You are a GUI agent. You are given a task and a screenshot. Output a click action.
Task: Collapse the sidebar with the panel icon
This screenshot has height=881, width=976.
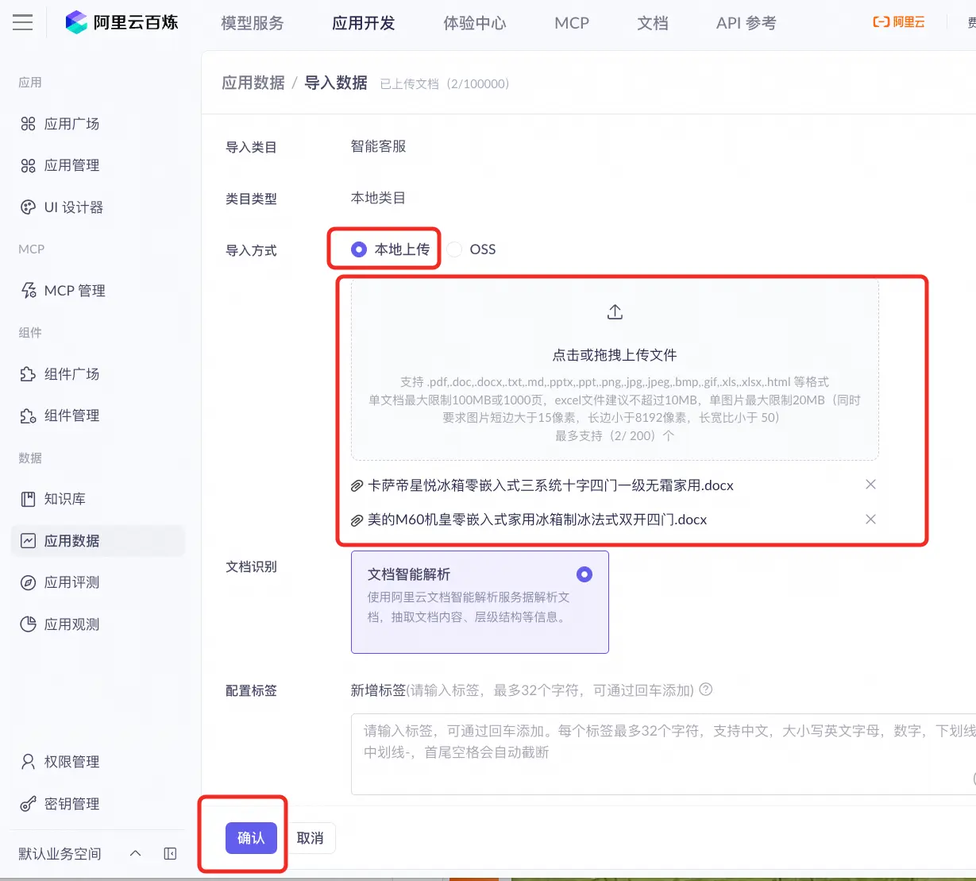click(x=170, y=853)
